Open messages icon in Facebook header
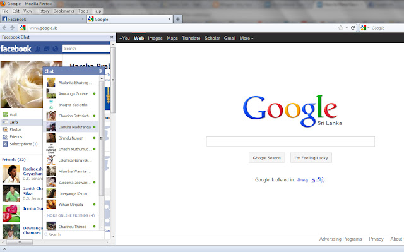Image resolution: width=404 pixels, height=252 pixels. 47,49
